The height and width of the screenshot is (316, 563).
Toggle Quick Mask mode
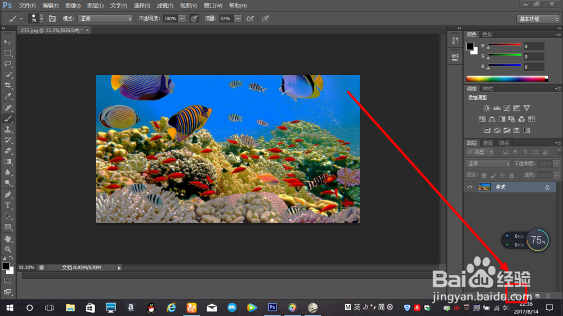click(7, 281)
